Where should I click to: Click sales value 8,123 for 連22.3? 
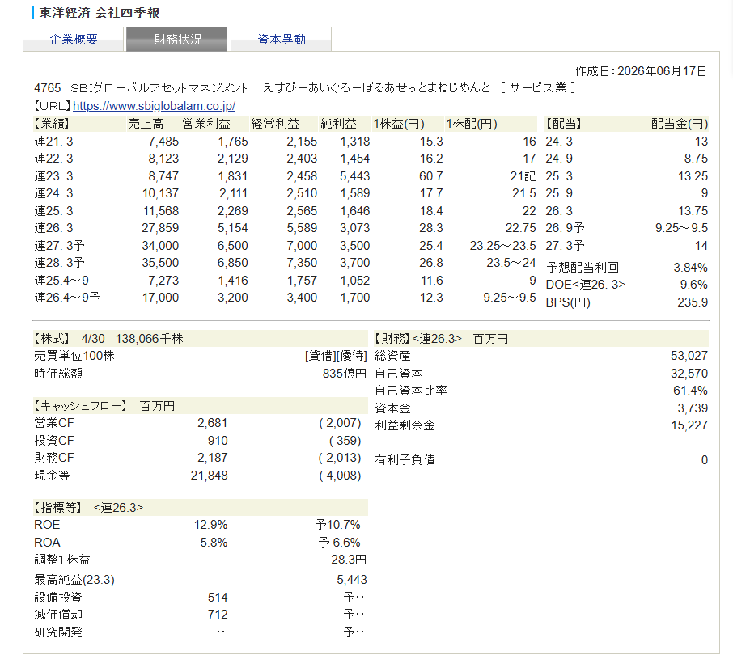163,159
